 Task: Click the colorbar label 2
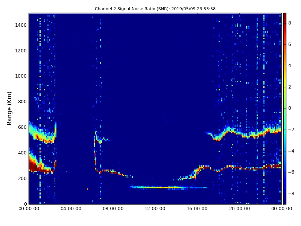[x=290, y=87]
